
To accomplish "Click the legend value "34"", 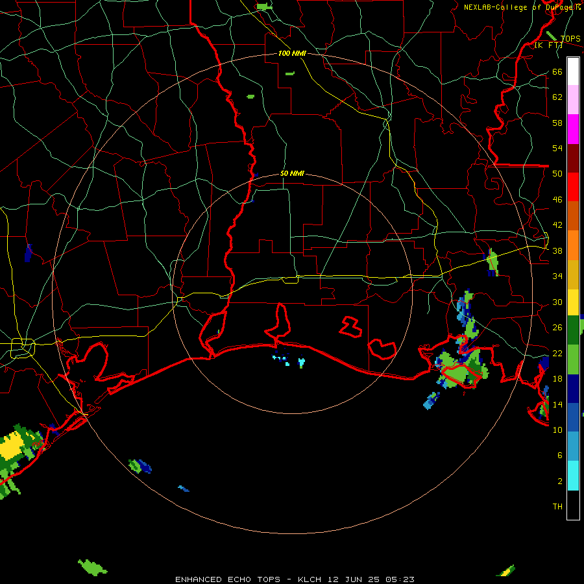I will pos(557,276).
